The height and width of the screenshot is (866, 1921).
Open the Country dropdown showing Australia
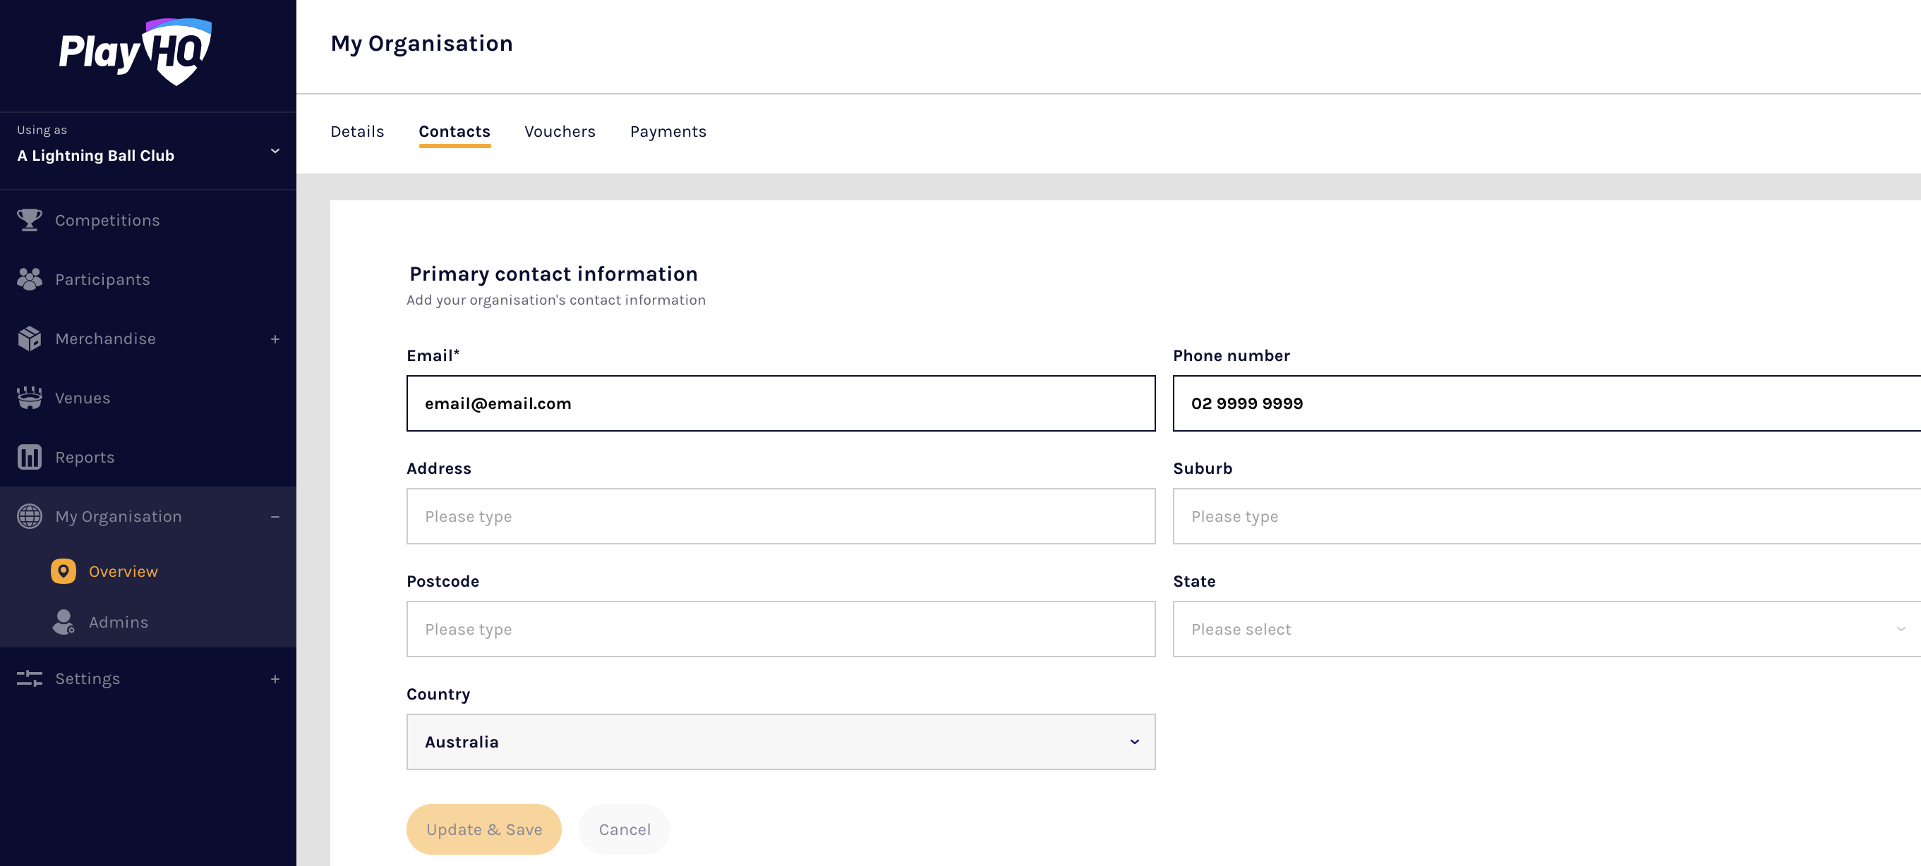pyautogui.click(x=780, y=743)
